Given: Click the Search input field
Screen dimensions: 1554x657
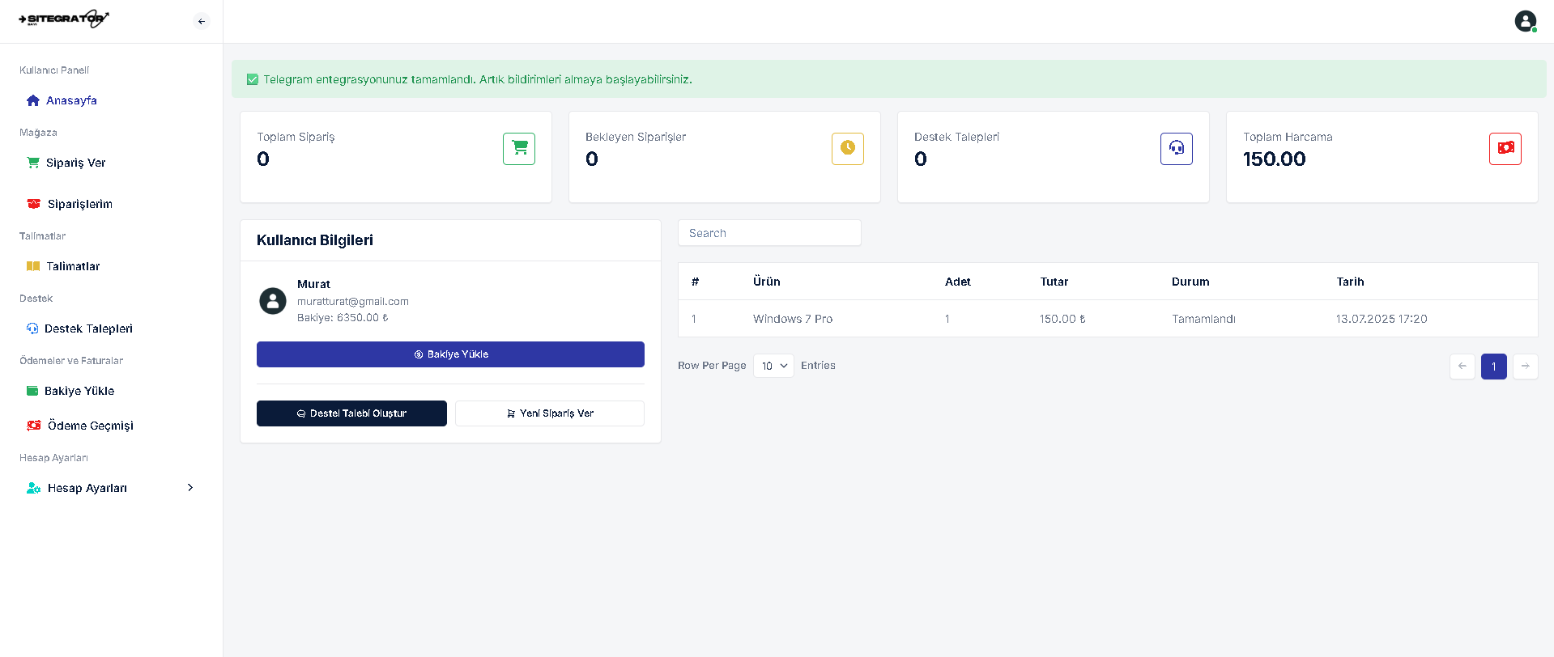Looking at the screenshot, I should (769, 233).
